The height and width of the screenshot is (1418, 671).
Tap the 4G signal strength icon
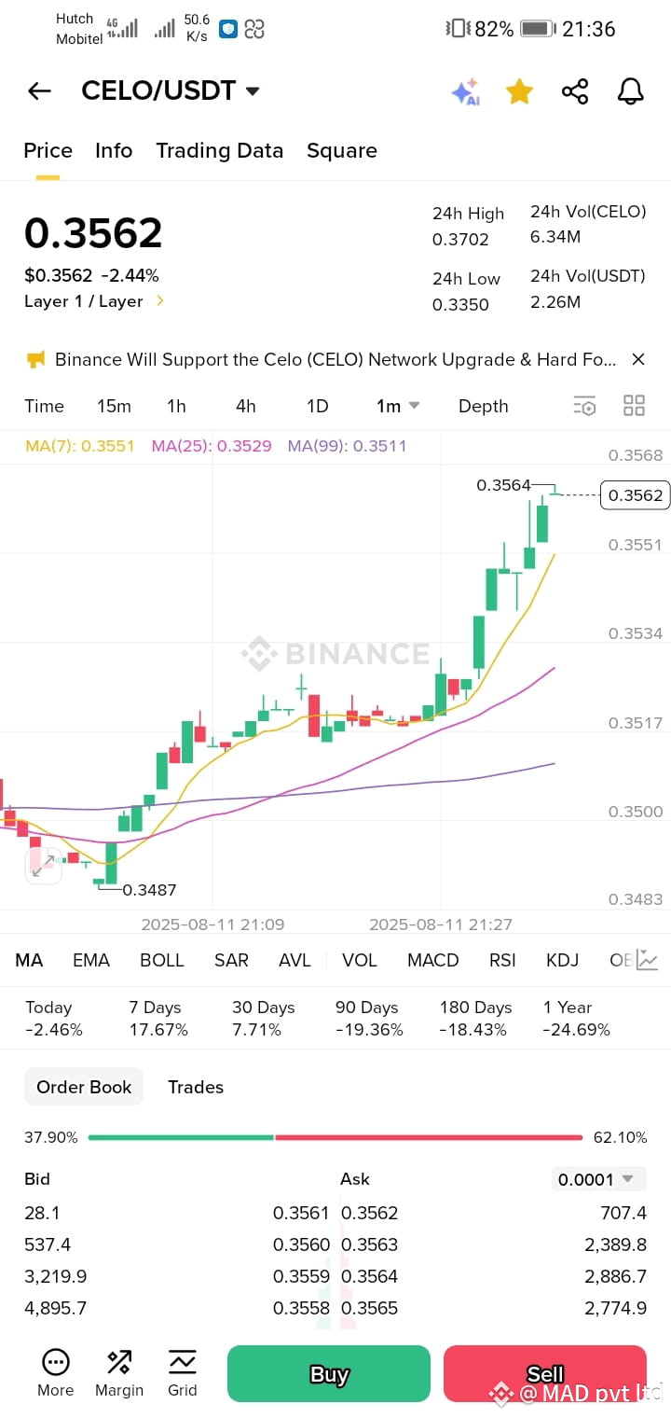pos(122,27)
